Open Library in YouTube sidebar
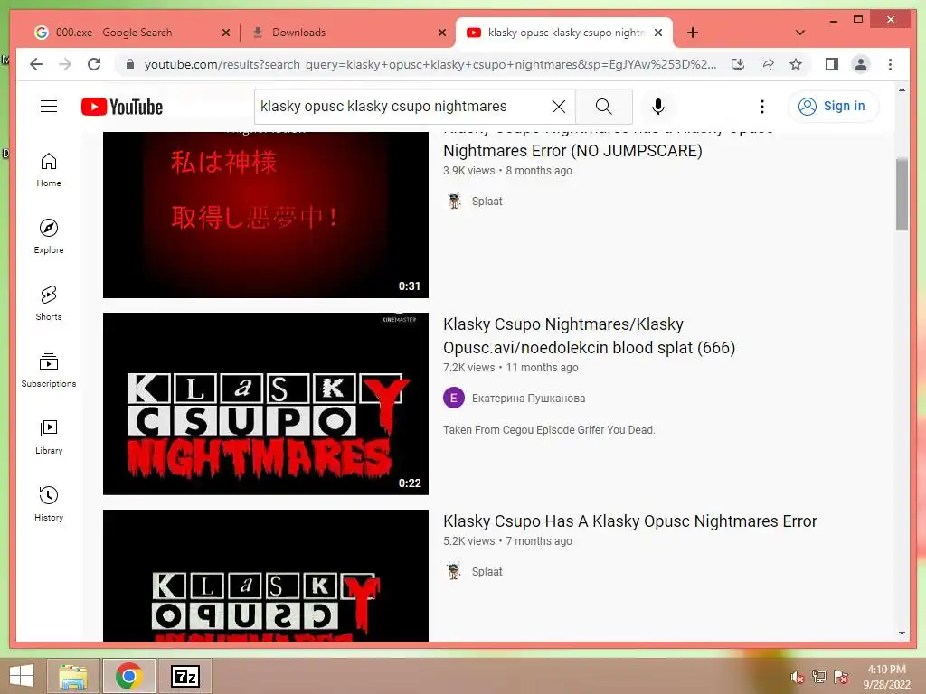The image size is (926, 694). (x=49, y=436)
